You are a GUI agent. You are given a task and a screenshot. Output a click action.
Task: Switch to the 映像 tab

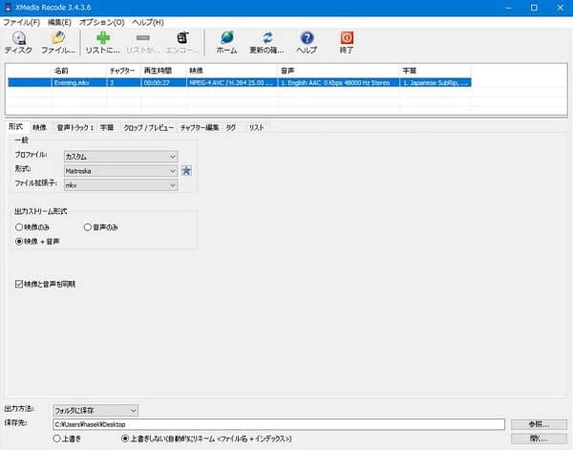(x=39, y=128)
